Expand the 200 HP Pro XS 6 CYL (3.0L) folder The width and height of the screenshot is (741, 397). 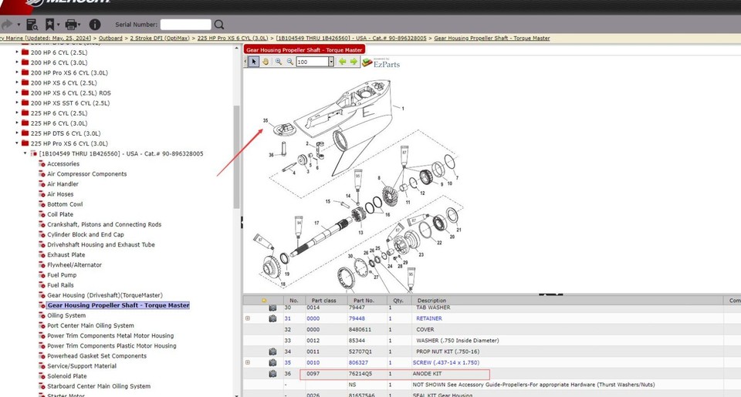click(18, 72)
